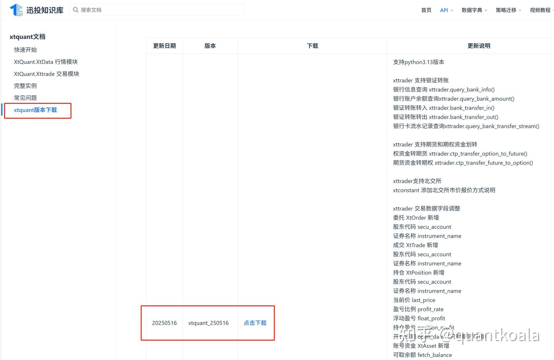Screen dimensions: 554x360
Task: Select 首页 in the top navigation
Action: click(426, 10)
